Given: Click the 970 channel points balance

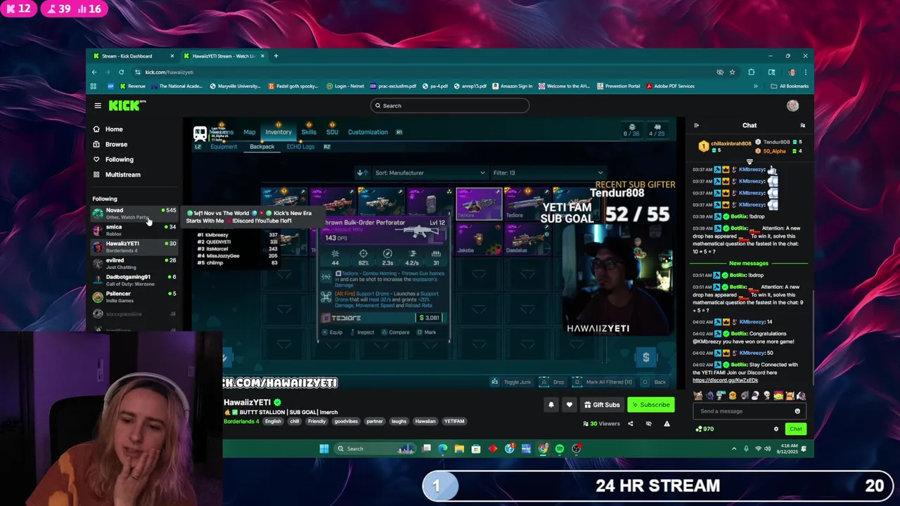Looking at the screenshot, I should pyautogui.click(x=705, y=429).
